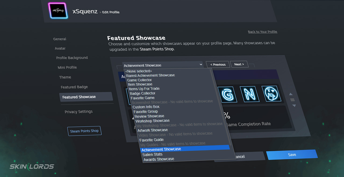Image resolution: width=344 pixels, height=177 pixels.
Task: Open Steam Points Shop link in description
Action: 157,49
